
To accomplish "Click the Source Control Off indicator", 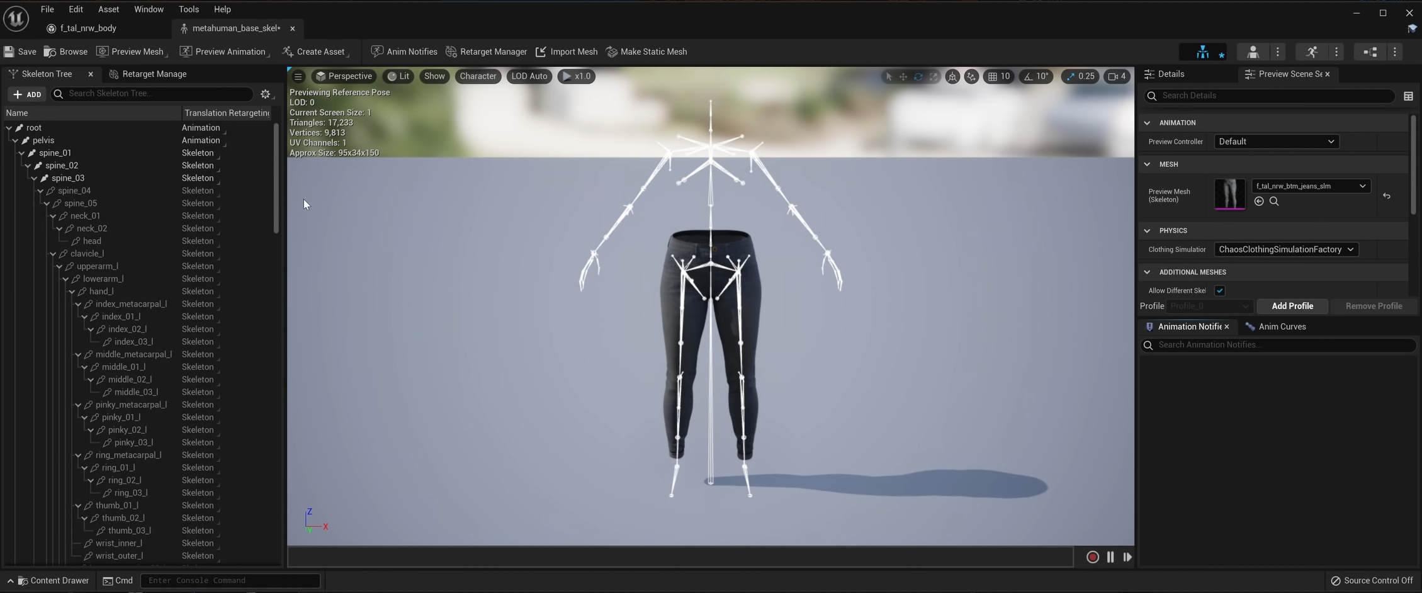I will coord(1372,580).
